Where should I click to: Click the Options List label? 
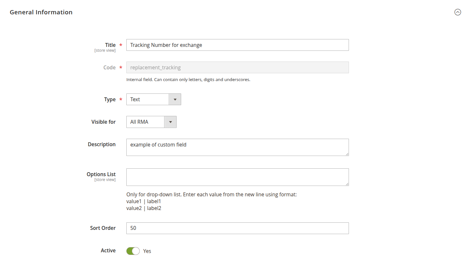[x=101, y=174]
